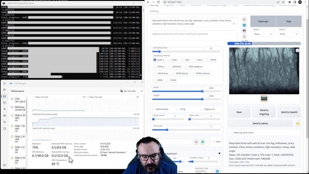Viewport: 309px width, 174px height.
Task: Adjust the Height slider handle
Action: coord(202,99)
